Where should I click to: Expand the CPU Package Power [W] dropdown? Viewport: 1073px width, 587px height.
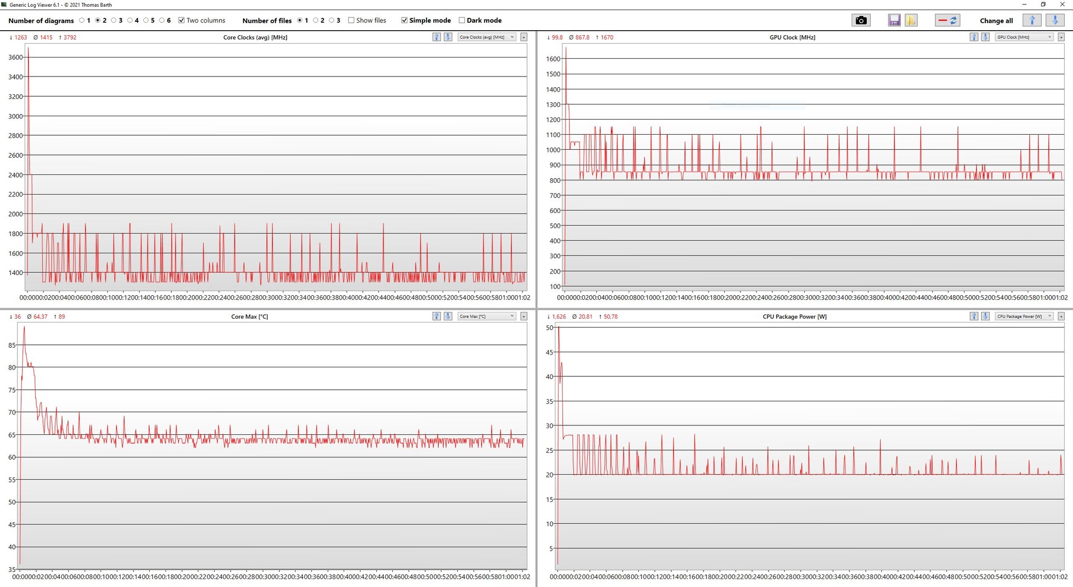(1024, 316)
